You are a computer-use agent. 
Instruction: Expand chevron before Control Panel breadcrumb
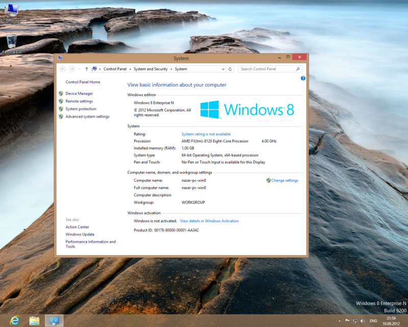click(100, 69)
